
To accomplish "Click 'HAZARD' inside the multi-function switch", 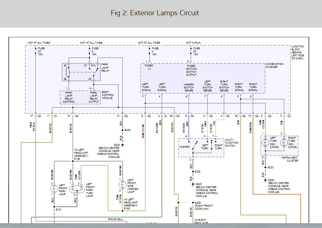I will click(184, 147).
